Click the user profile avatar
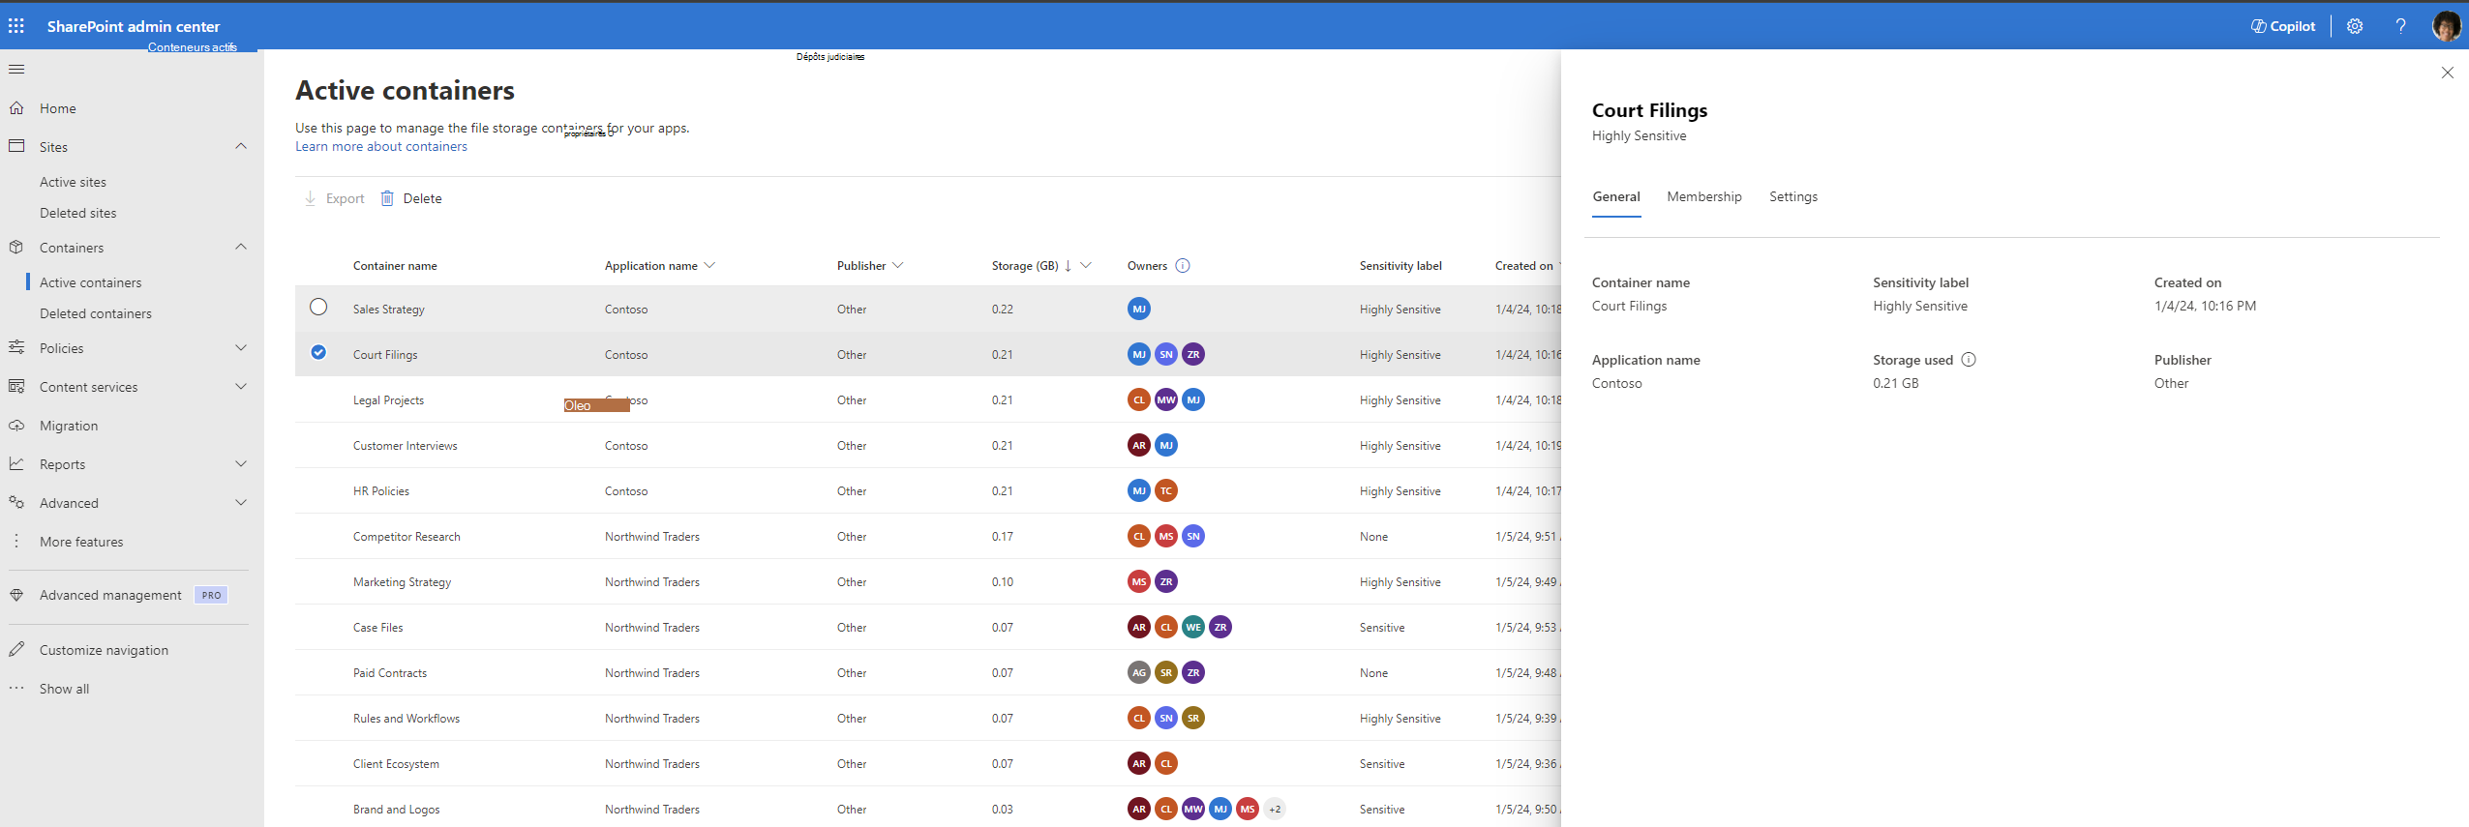The width and height of the screenshot is (2469, 827). point(2446,26)
